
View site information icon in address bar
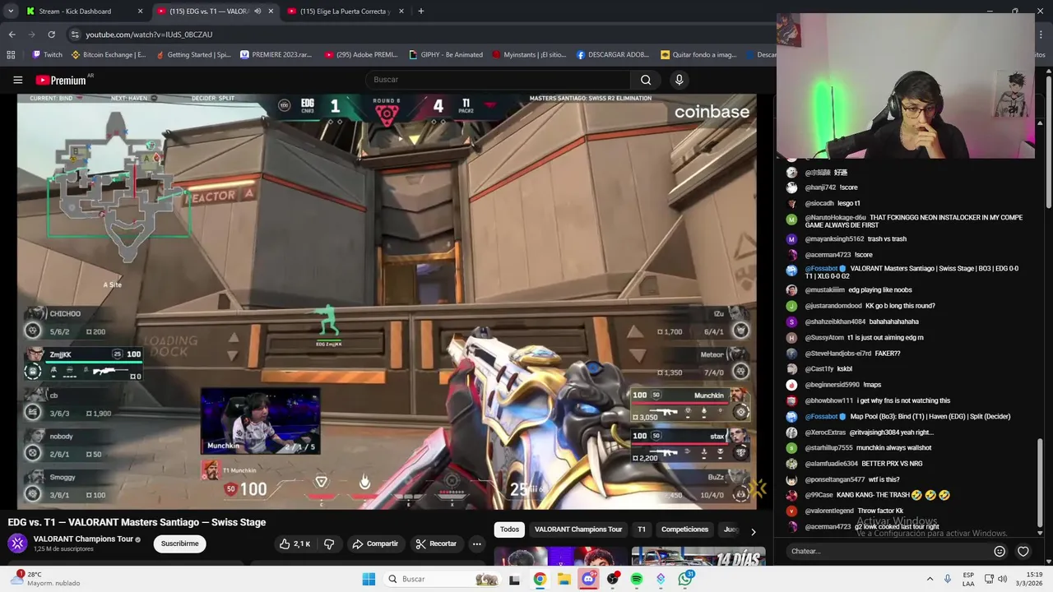[75, 35]
